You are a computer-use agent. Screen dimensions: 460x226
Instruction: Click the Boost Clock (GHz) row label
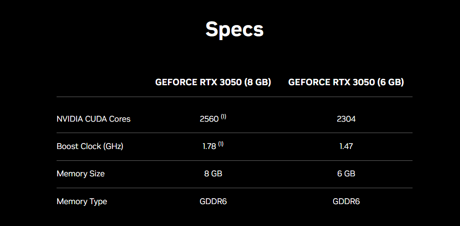point(90,146)
